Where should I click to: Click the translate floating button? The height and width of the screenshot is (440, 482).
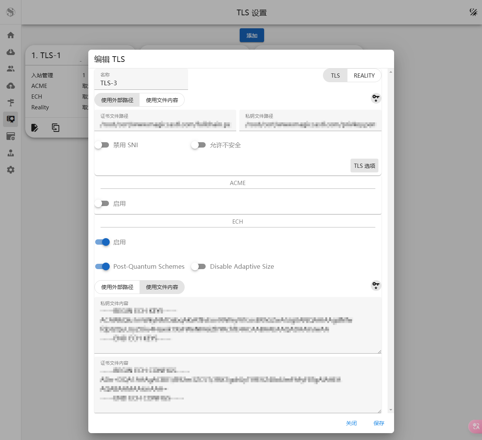click(x=476, y=426)
